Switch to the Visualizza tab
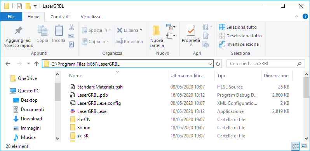This screenshot has height=151, width=310. tap(91, 17)
